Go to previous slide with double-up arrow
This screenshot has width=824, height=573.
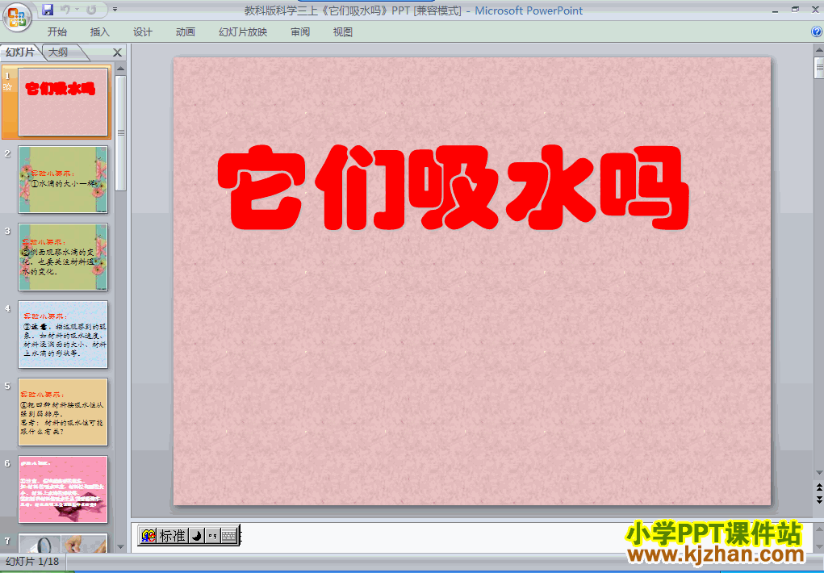[x=818, y=487]
